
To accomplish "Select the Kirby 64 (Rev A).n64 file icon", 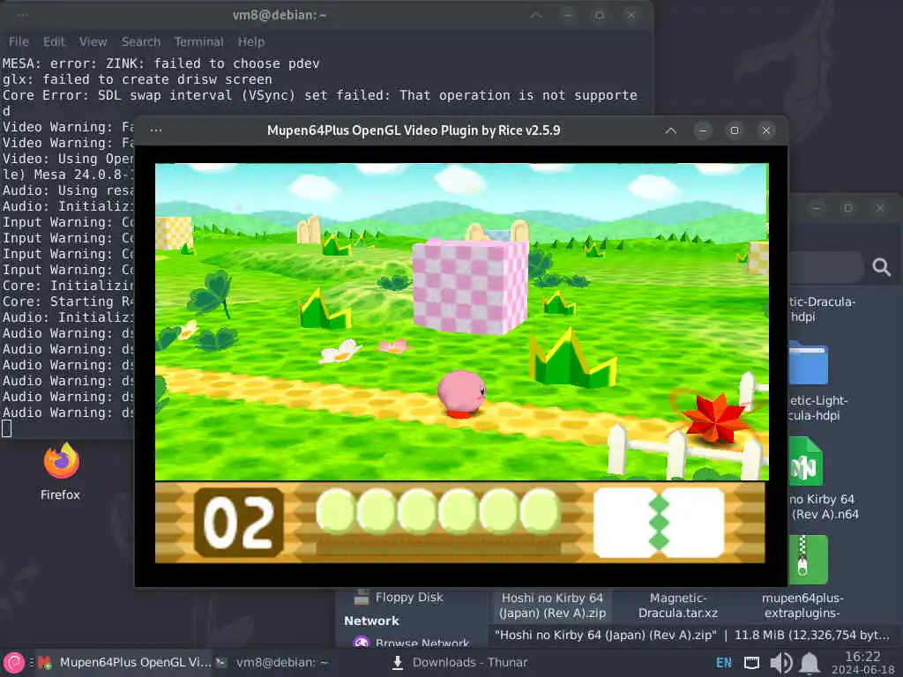I will 806,461.
